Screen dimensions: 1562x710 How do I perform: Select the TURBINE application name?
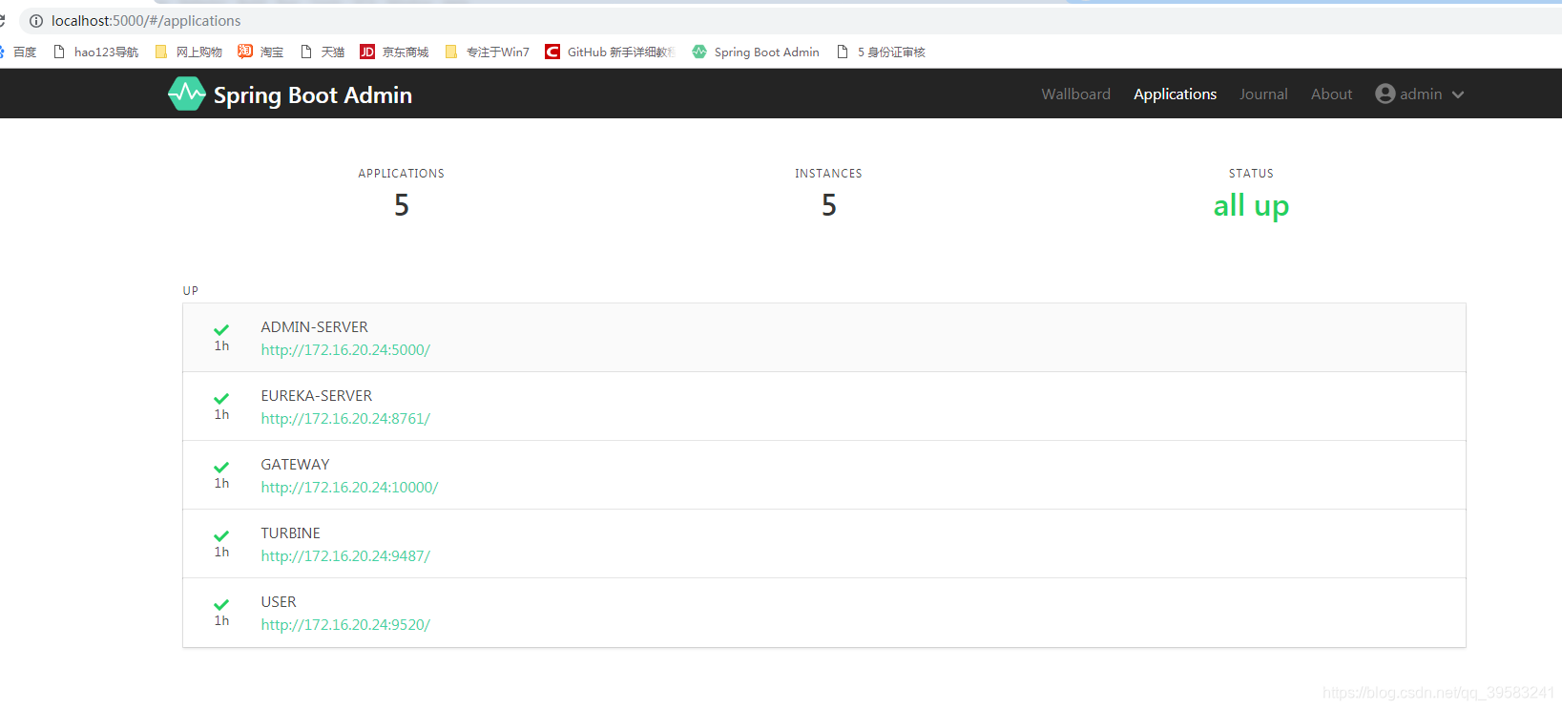click(x=291, y=532)
